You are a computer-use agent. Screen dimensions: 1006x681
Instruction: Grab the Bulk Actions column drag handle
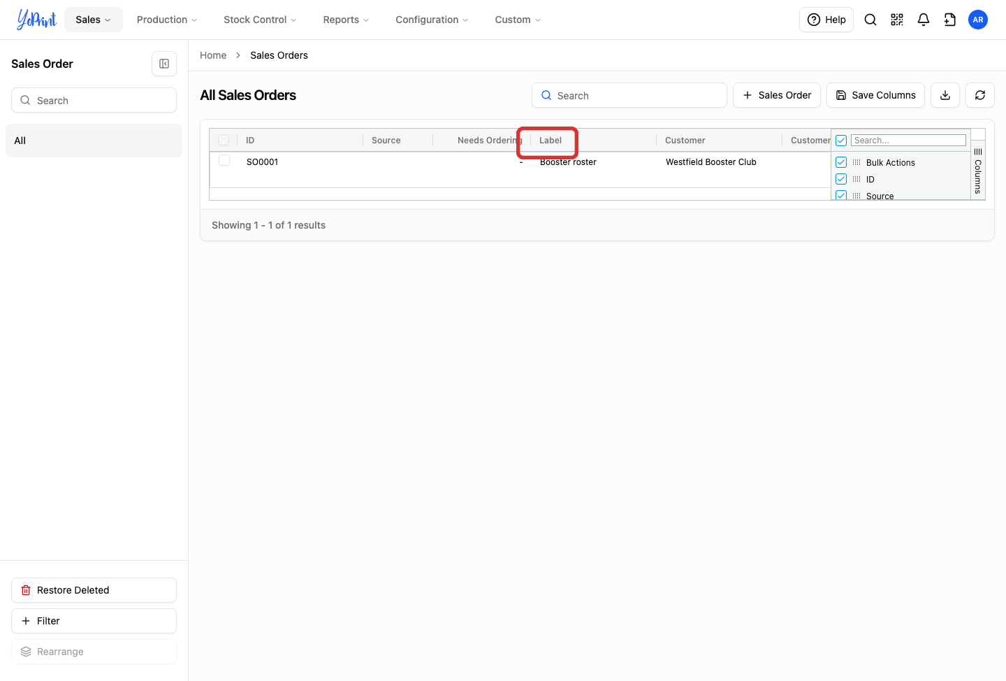(x=856, y=162)
